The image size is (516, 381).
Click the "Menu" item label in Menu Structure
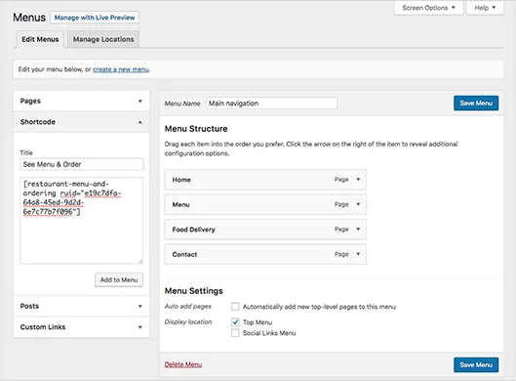180,205
